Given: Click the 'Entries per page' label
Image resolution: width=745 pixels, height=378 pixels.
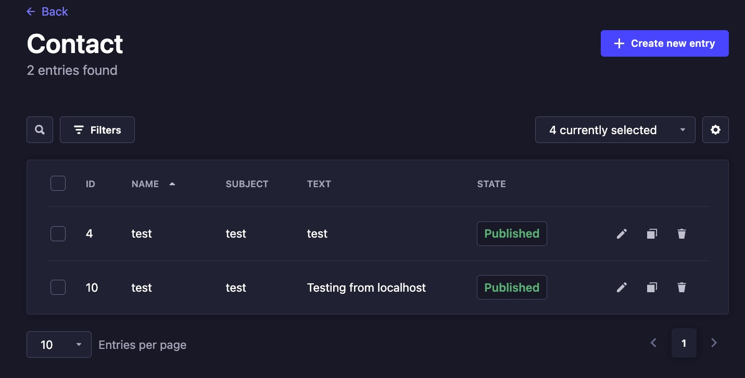Looking at the screenshot, I should [142, 345].
